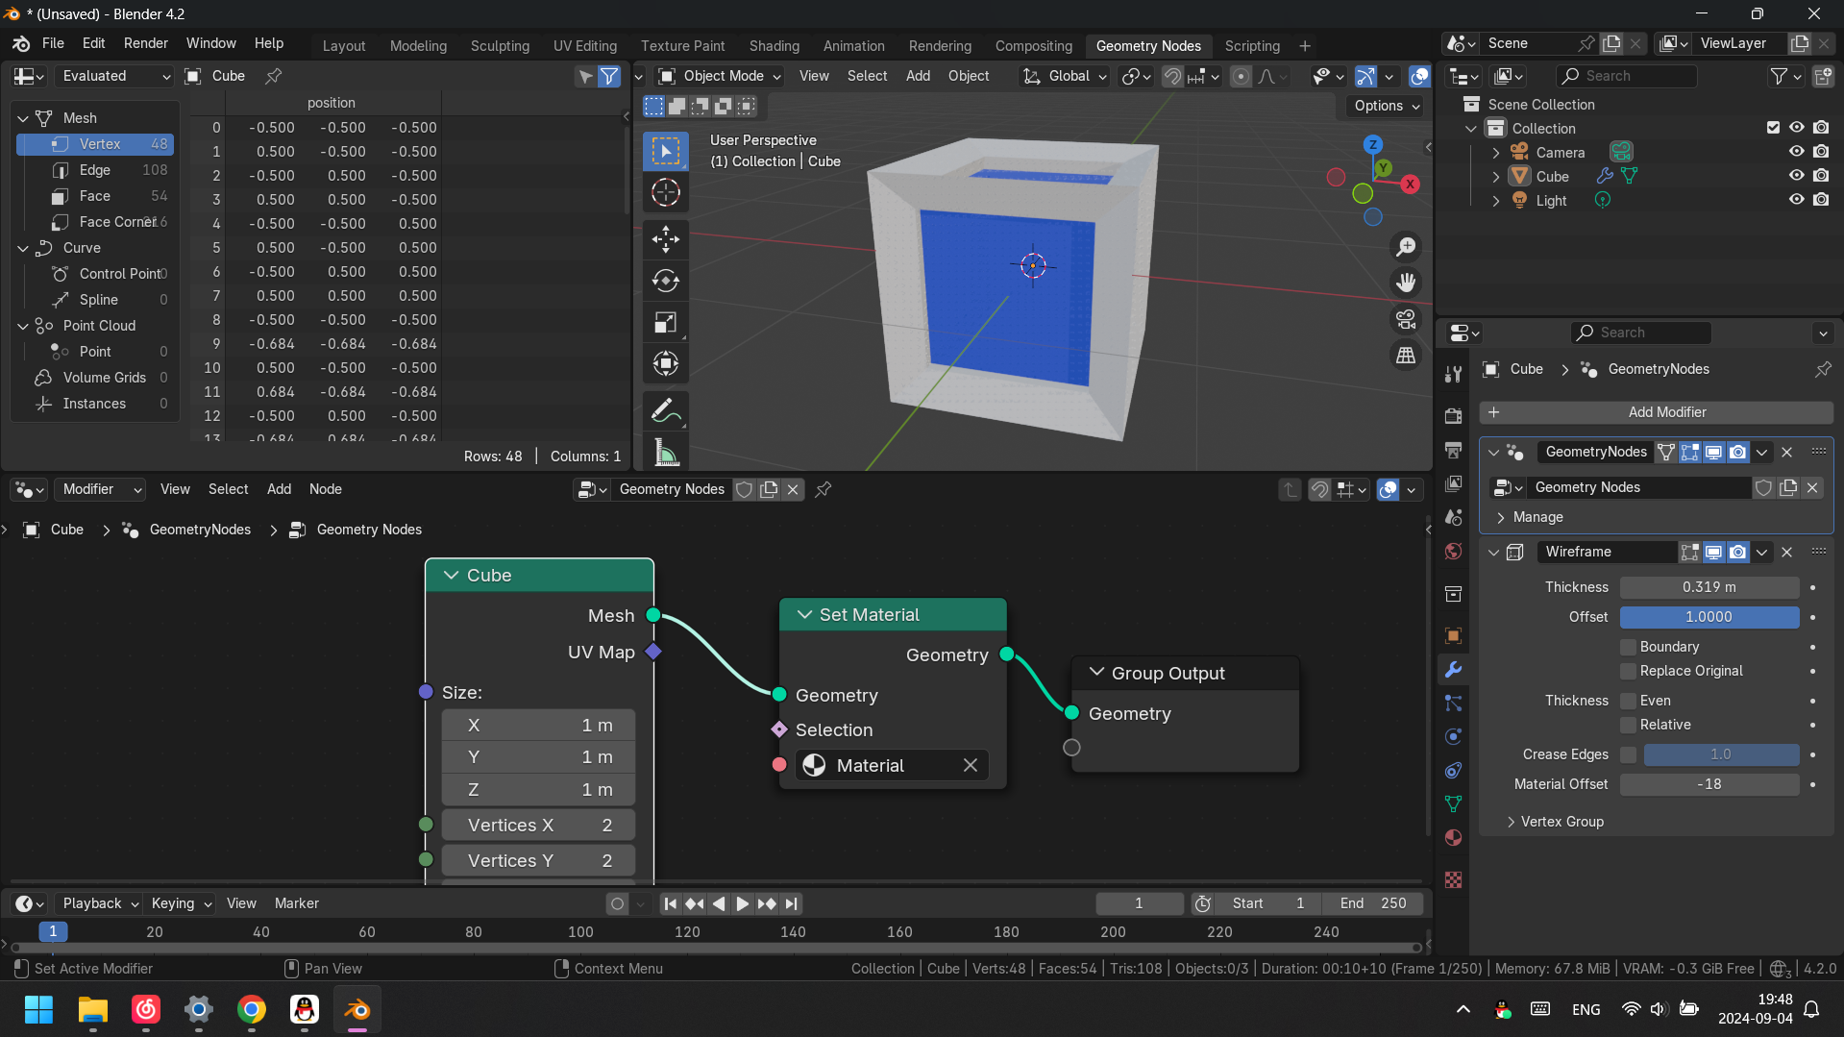
Task: Click the Material Offset field
Action: click(x=1709, y=784)
